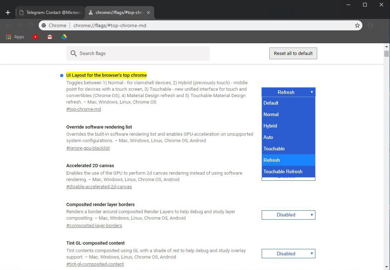Open #tint-gl-composited-content link
This screenshot has height=270, width=390.
(95, 264)
